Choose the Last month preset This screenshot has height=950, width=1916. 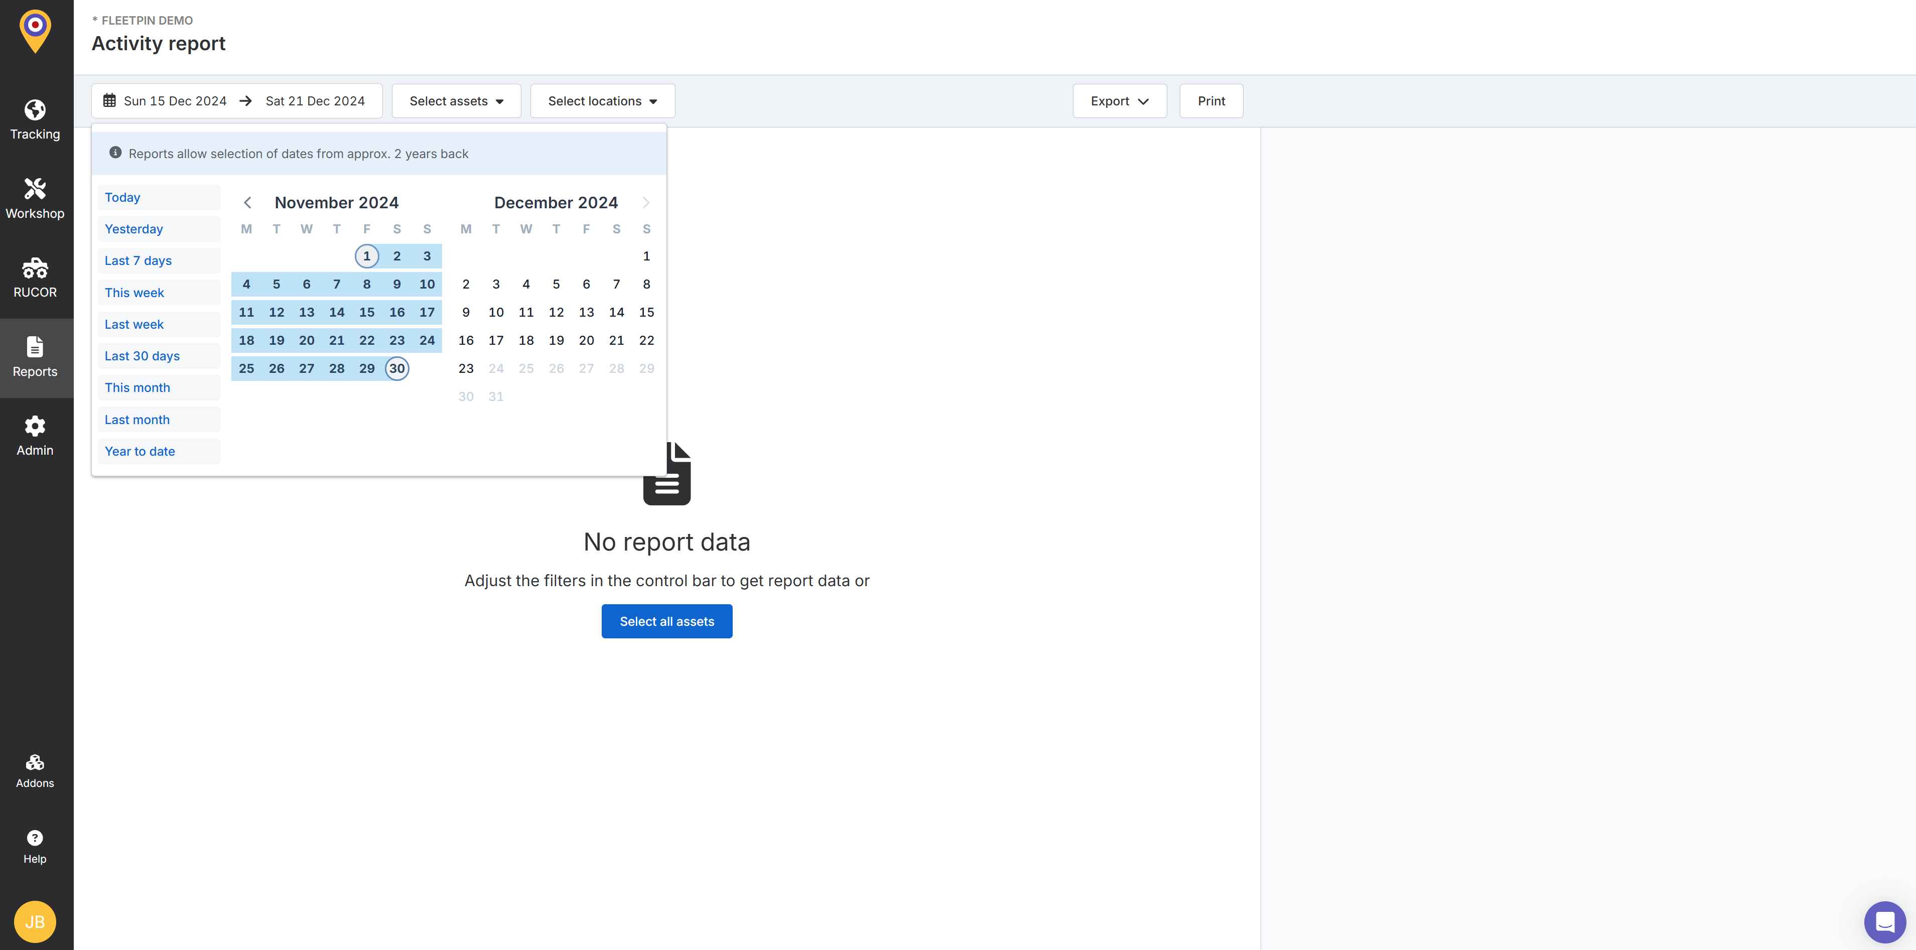[159, 420]
